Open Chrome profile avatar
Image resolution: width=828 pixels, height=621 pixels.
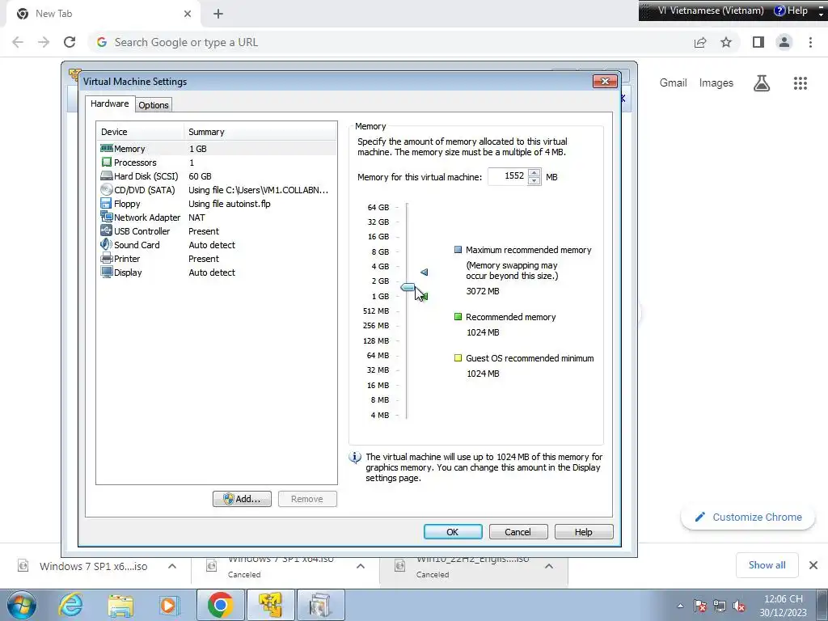pos(784,42)
